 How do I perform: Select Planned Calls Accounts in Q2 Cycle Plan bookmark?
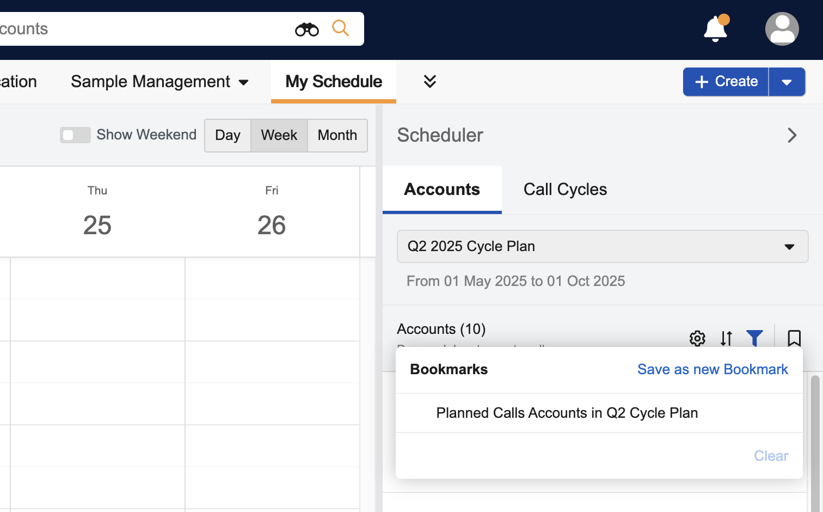tap(567, 413)
